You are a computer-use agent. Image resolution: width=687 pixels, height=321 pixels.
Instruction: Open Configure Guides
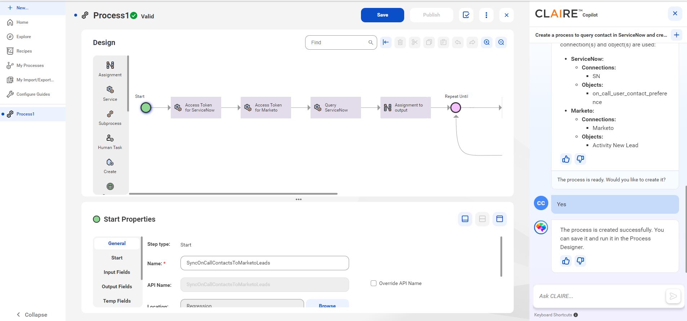coord(33,94)
